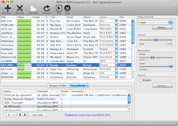Enable the Chorus checkbox
This screenshot has height=126, width=178.
point(141,80)
